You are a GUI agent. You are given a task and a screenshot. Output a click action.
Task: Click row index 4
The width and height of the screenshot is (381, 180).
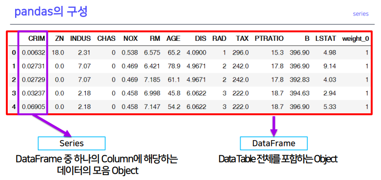coord(14,107)
